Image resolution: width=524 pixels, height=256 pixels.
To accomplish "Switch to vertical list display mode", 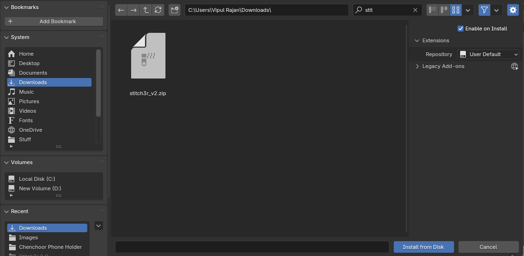I will (x=433, y=10).
